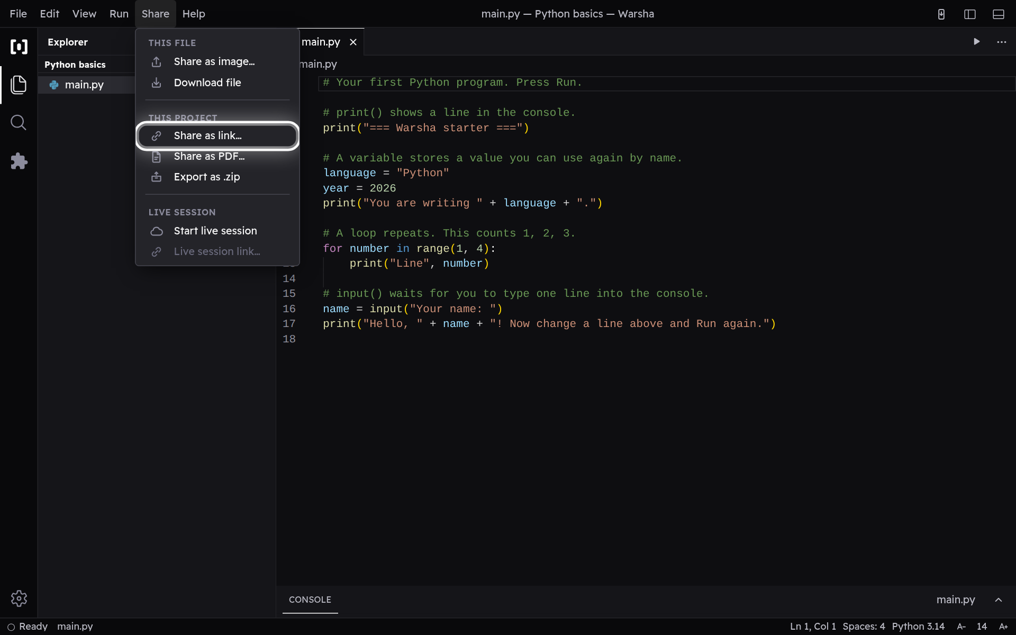Click the 'year = 2026' code line
This screenshot has height=635, width=1016.
(x=359, y=188)
